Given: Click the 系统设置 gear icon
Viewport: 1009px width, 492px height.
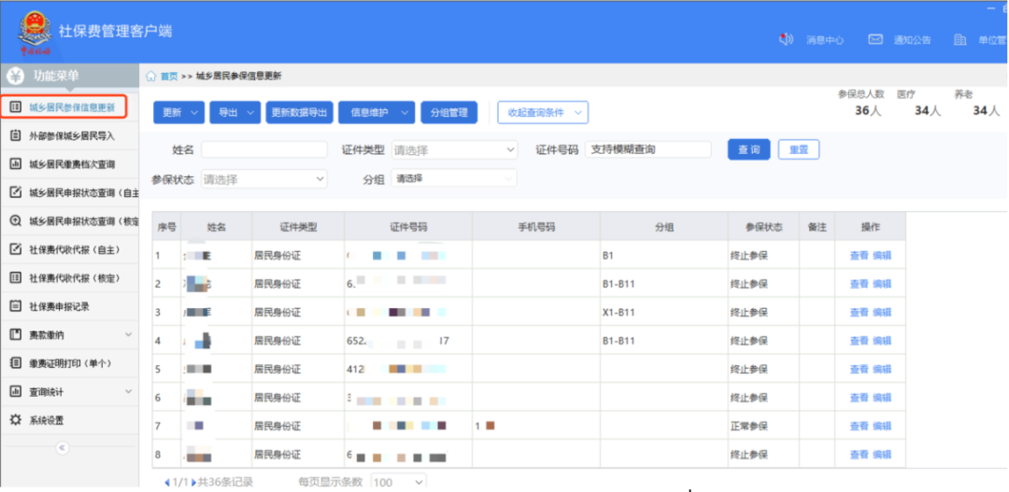Looking at the screenshot, I should tap(15, 420).
